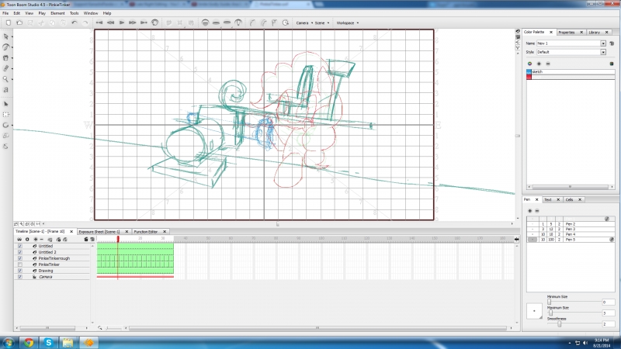The width and height of the screenshot is (621, 349).
Task: Click the Undo arrow icon
Action: click(x=74, y=22)
